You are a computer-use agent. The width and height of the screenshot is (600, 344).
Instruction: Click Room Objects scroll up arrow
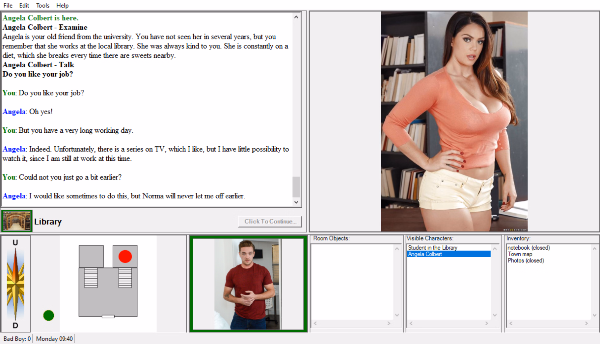click(x=397, y=249)
